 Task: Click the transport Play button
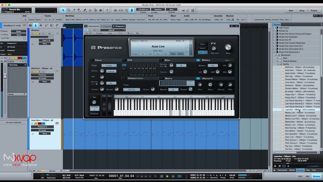pyautogui.click(x=167, y=176)
